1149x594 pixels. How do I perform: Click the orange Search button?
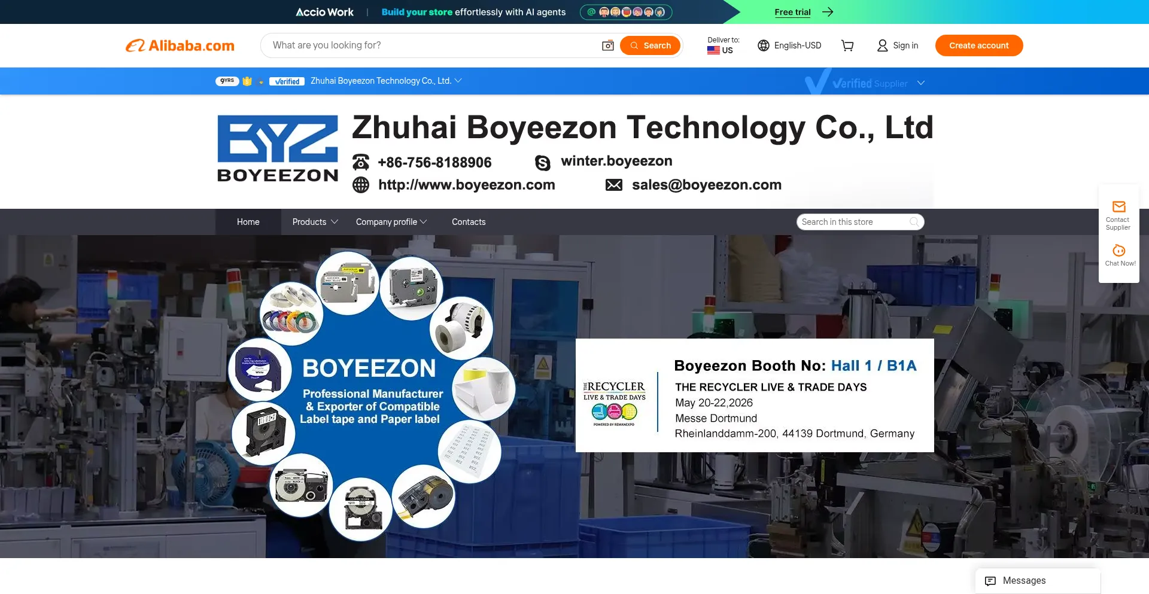pos(650,45)
